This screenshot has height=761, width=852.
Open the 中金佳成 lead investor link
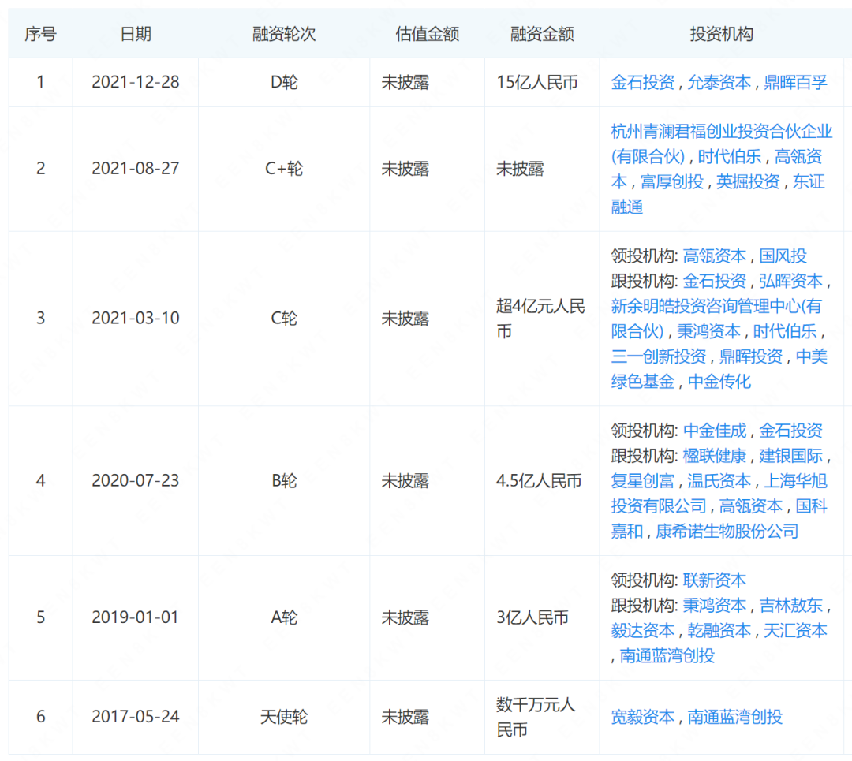click(715, 431)
